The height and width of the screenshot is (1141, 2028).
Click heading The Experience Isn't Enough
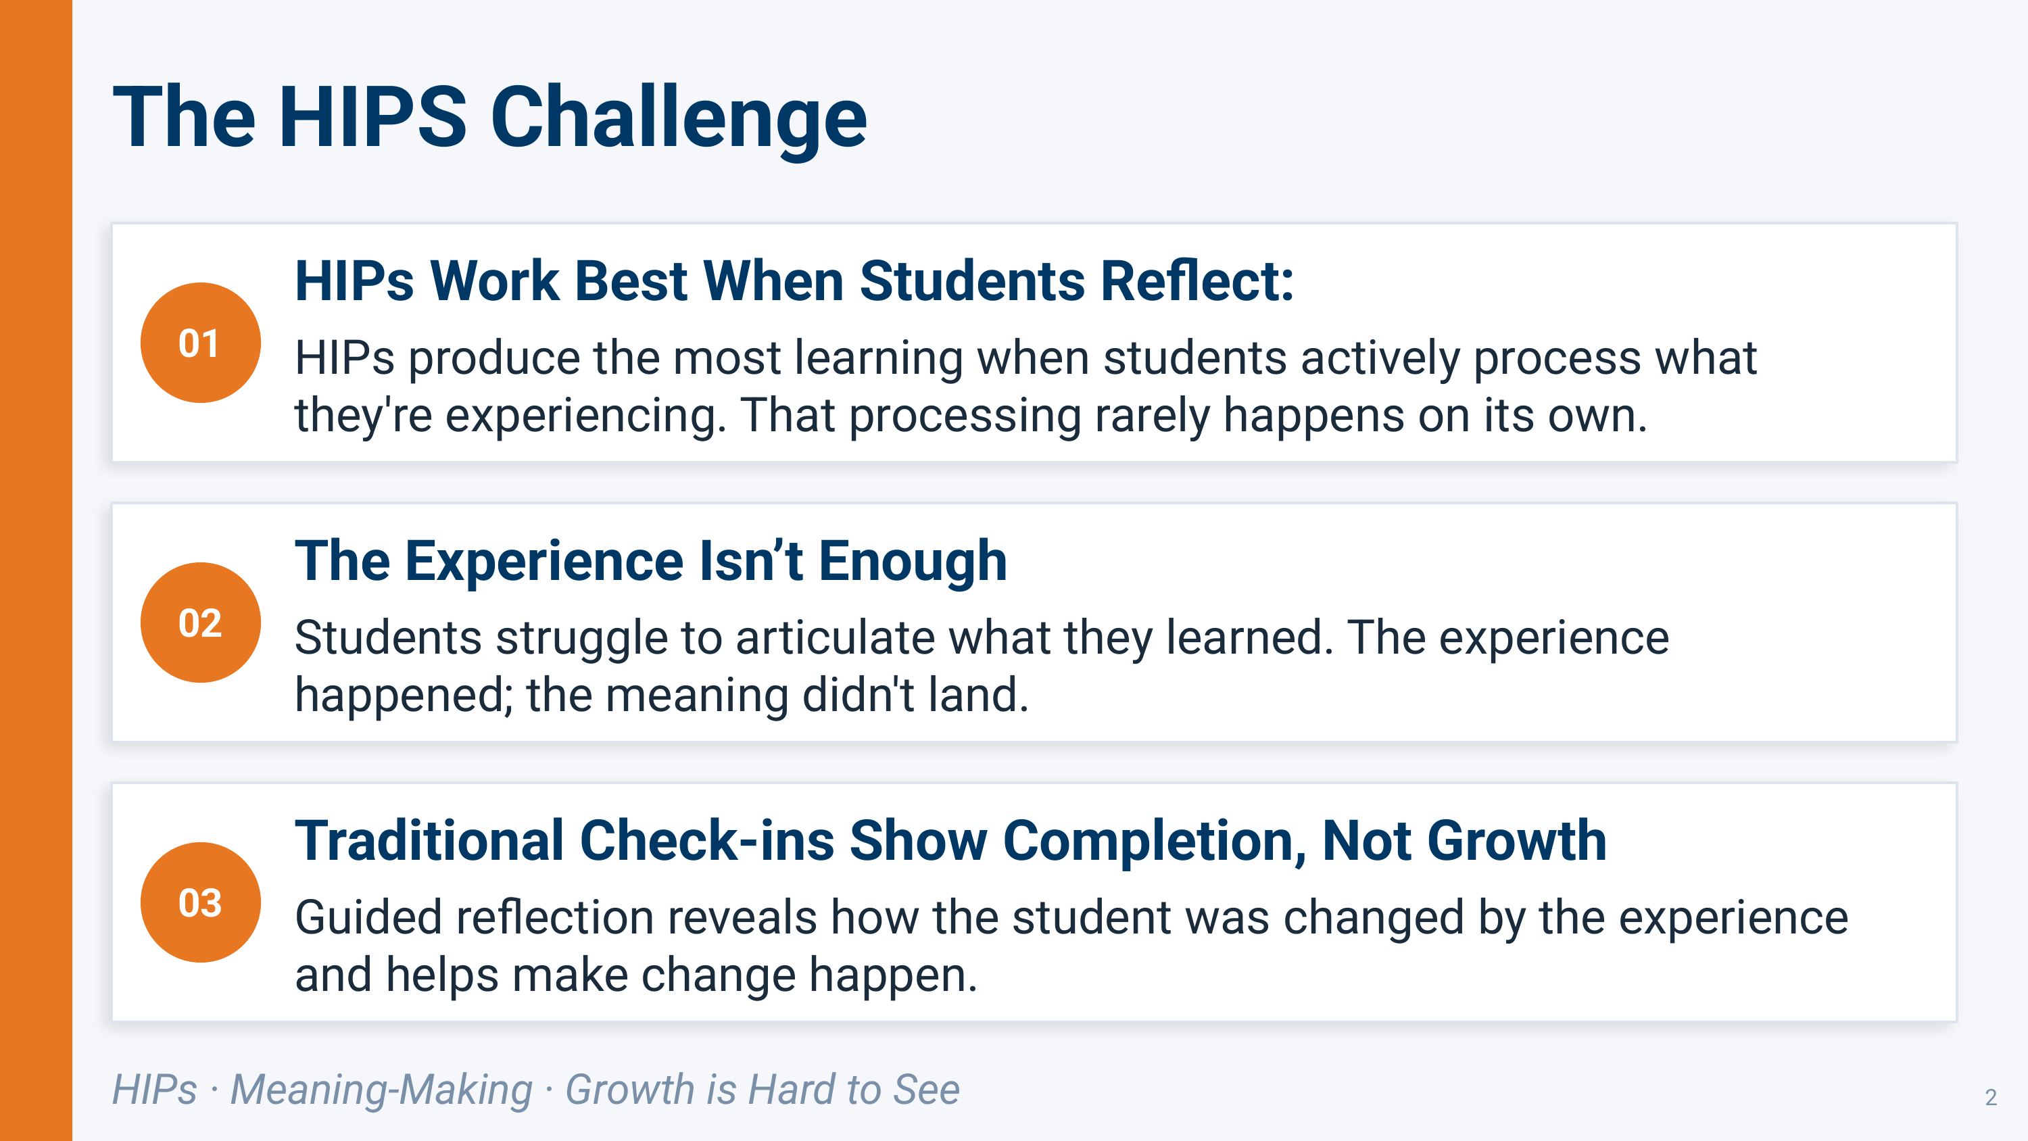point(650,562)
